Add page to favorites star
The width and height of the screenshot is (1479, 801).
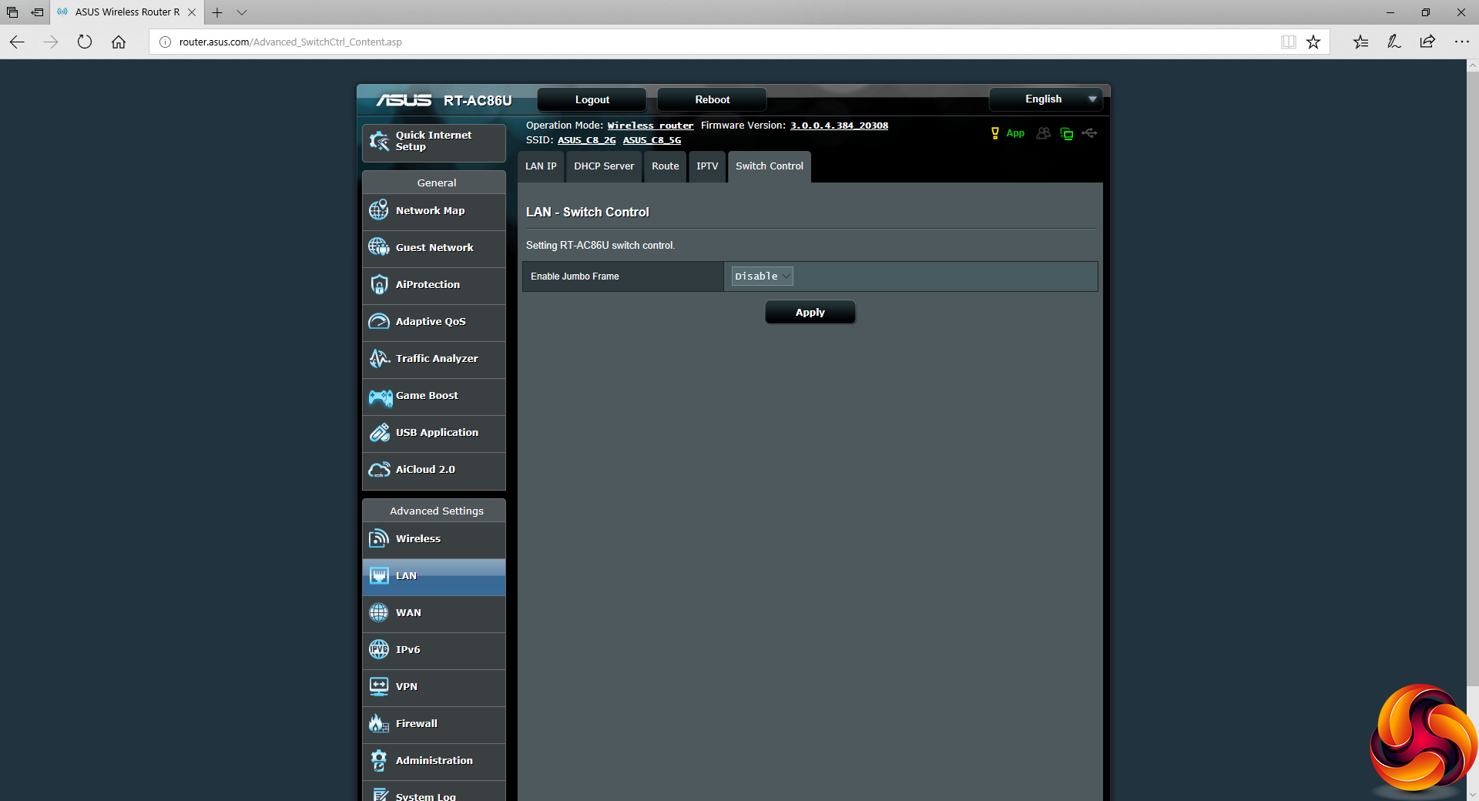[x=1313, y=42]
